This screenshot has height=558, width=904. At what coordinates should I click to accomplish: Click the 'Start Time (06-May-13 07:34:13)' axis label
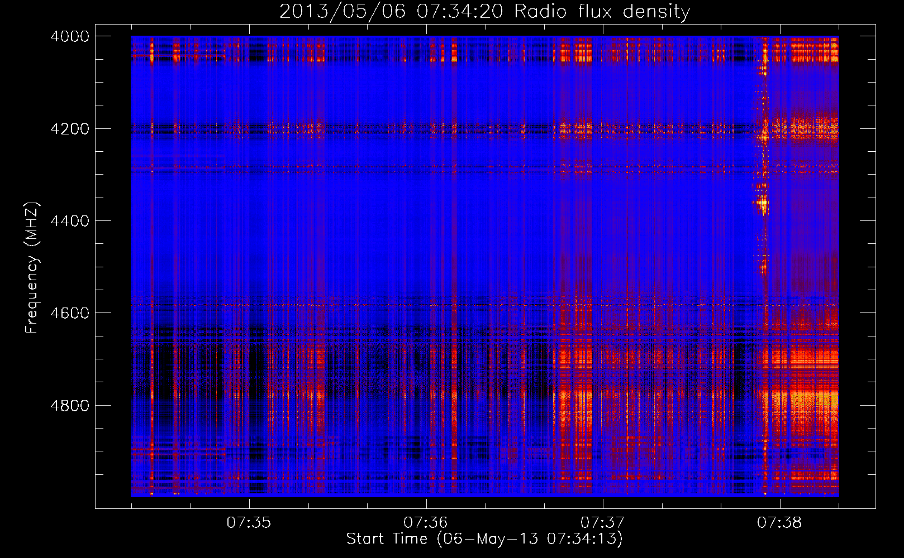tap(484, 539)
